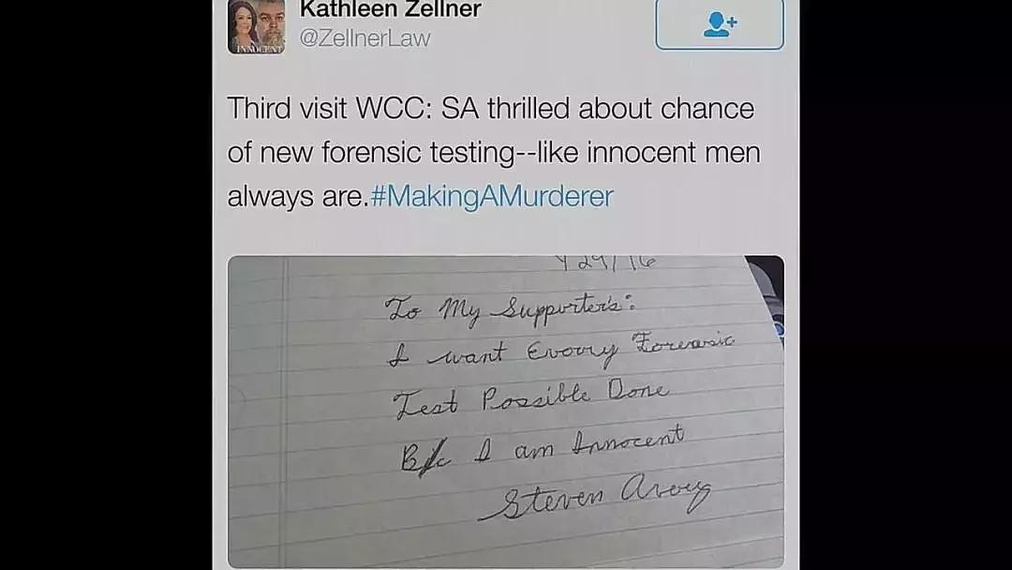Open the Kathleen Zellner display name
Viewport: 1012px width, 570px height.
[391, 9]
